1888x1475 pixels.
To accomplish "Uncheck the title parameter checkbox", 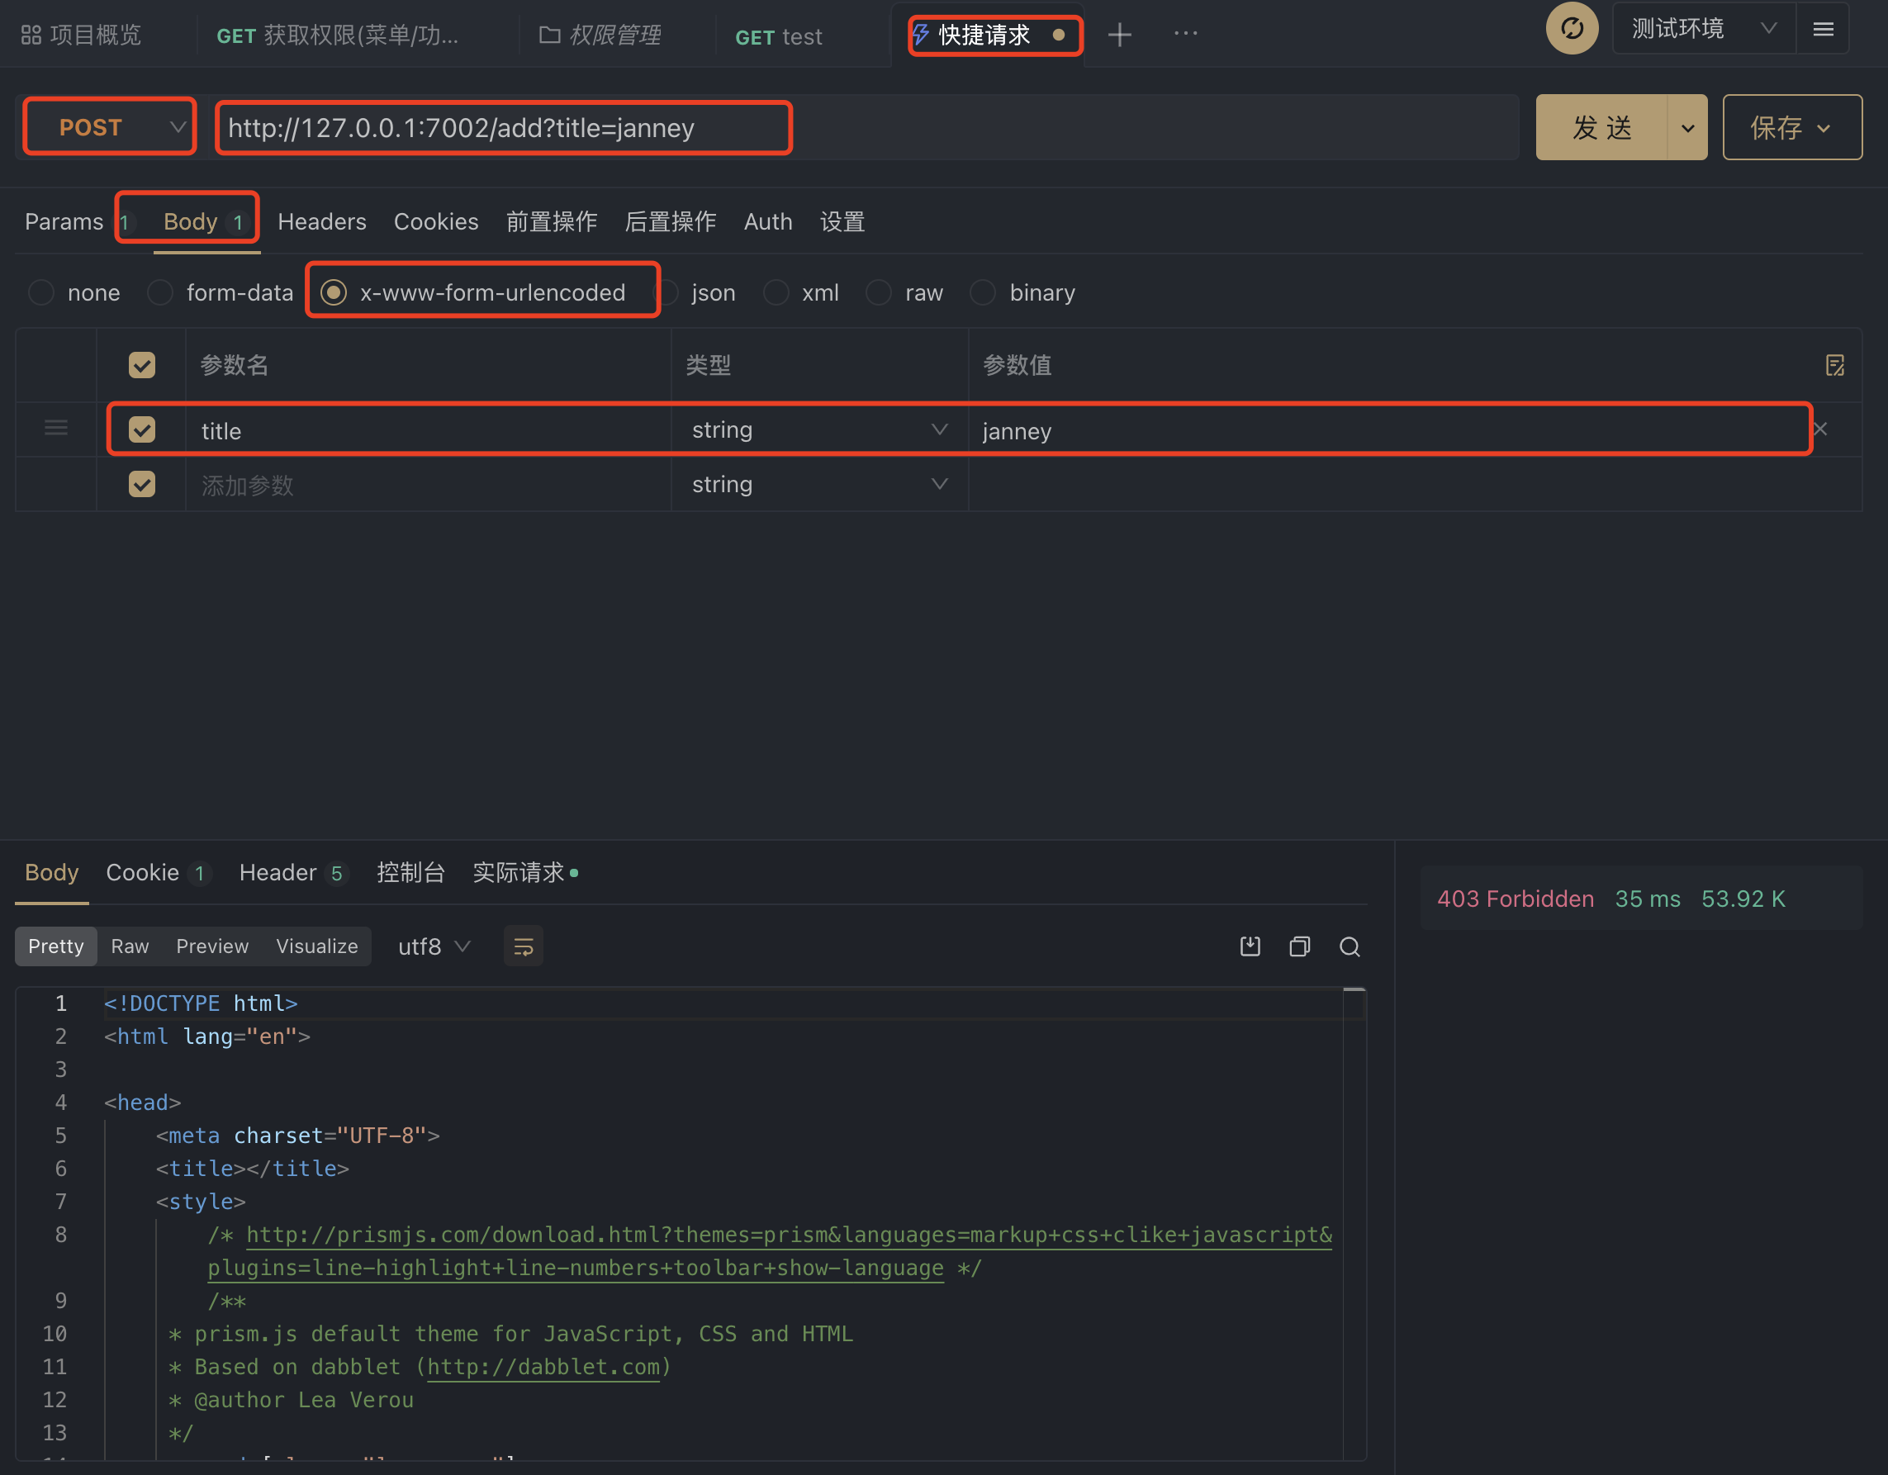I will point(142,429).
